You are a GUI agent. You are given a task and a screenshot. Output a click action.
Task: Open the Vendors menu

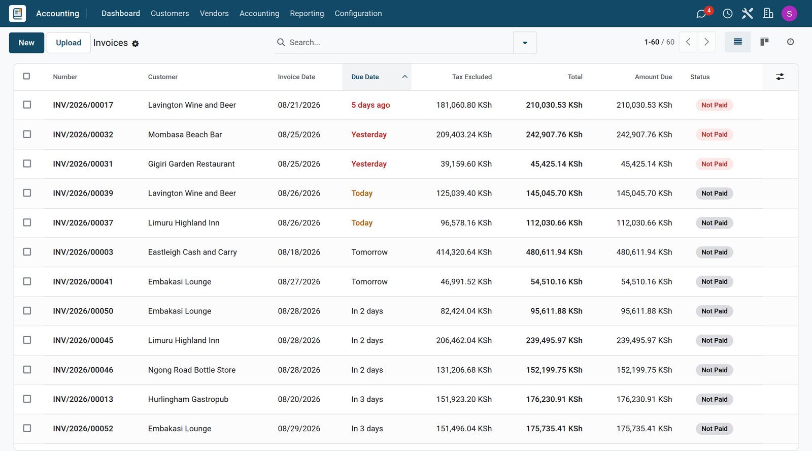(214, 14)
